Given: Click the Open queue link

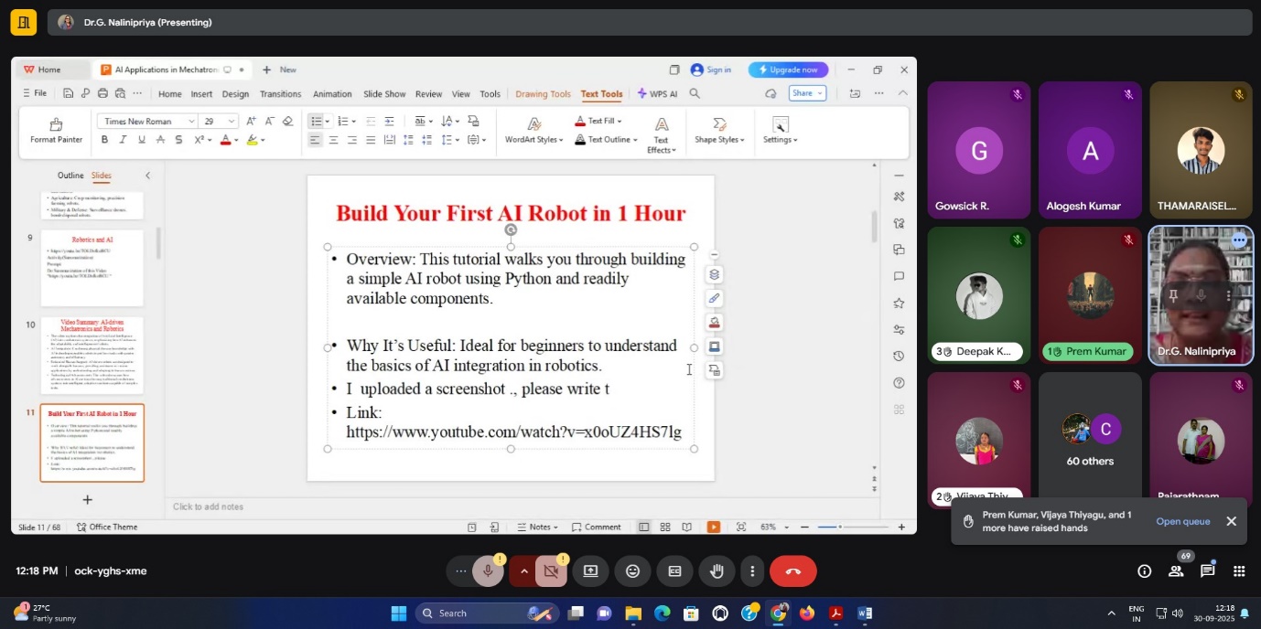Looking at the screenshot, I should tap(1182, 521).
